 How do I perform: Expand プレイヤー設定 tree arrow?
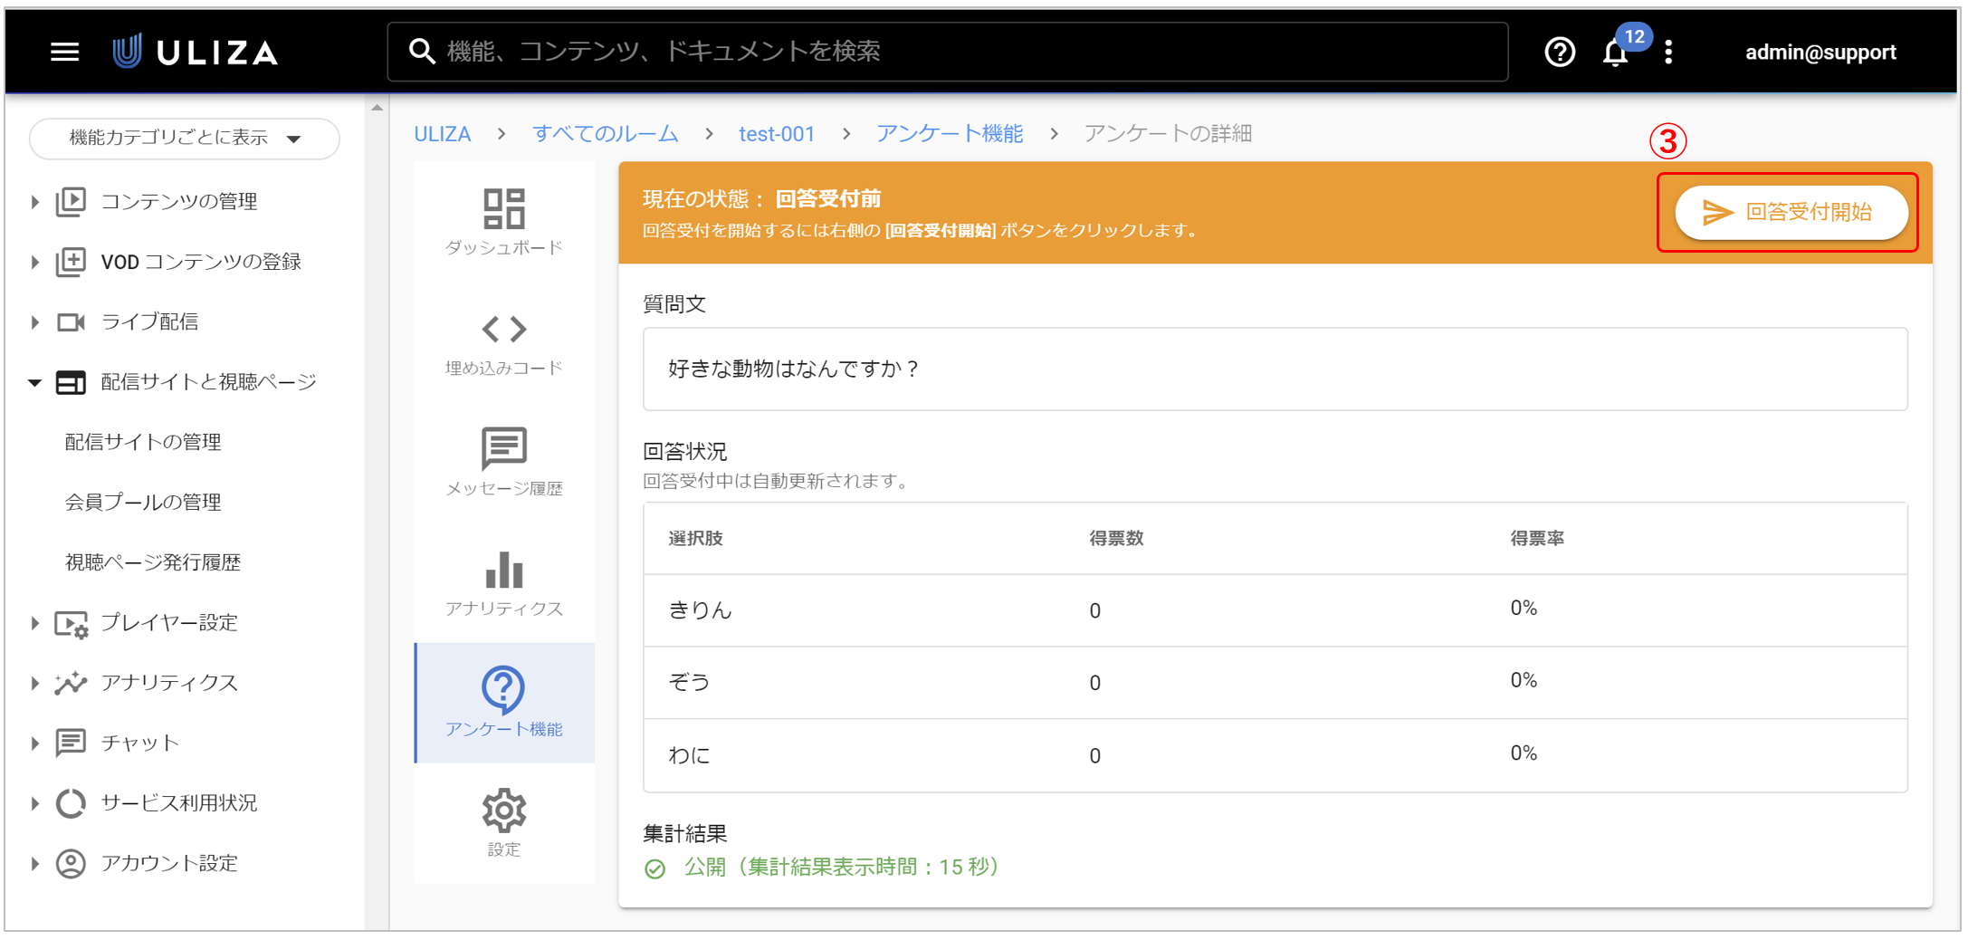[x=34, y=623]
